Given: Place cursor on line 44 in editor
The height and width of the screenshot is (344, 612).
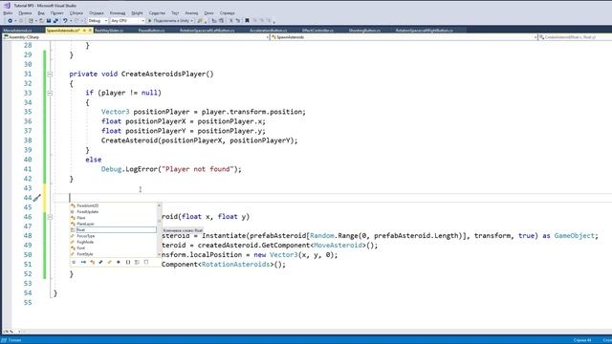Looking at the screenshot, I should 332,198.
